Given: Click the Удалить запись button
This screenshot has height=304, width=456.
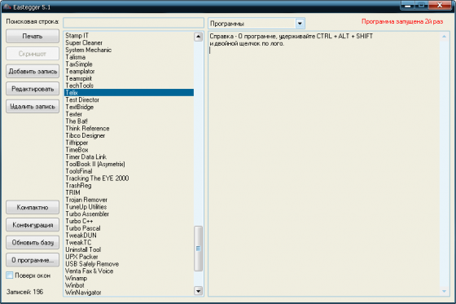Looking at the screenshot, I should (x=33, y=106).
